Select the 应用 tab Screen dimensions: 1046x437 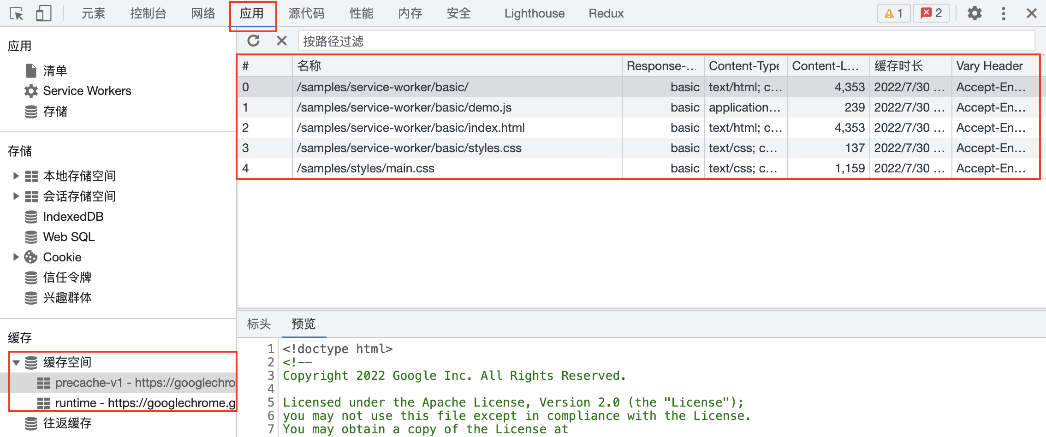[252, 13]
